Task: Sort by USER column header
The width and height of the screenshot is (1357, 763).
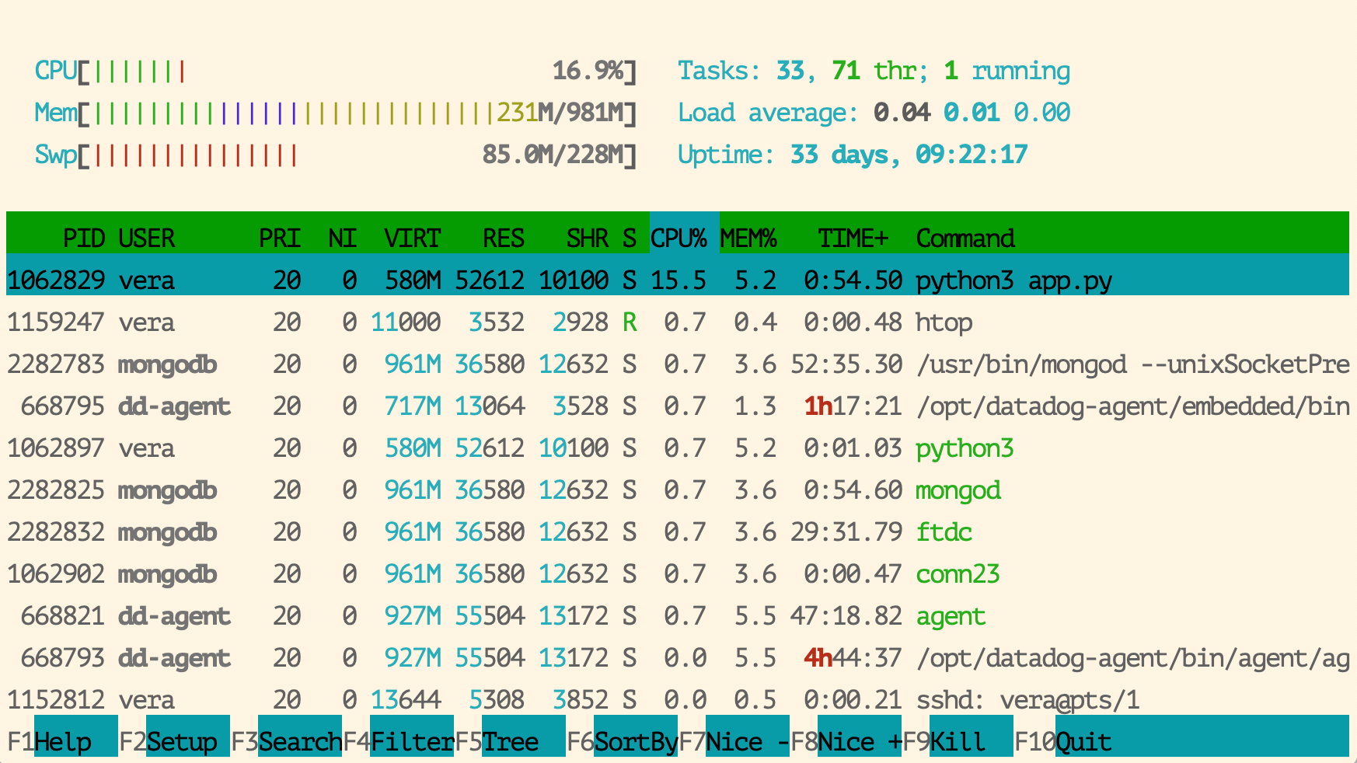Action: (147, 239)
